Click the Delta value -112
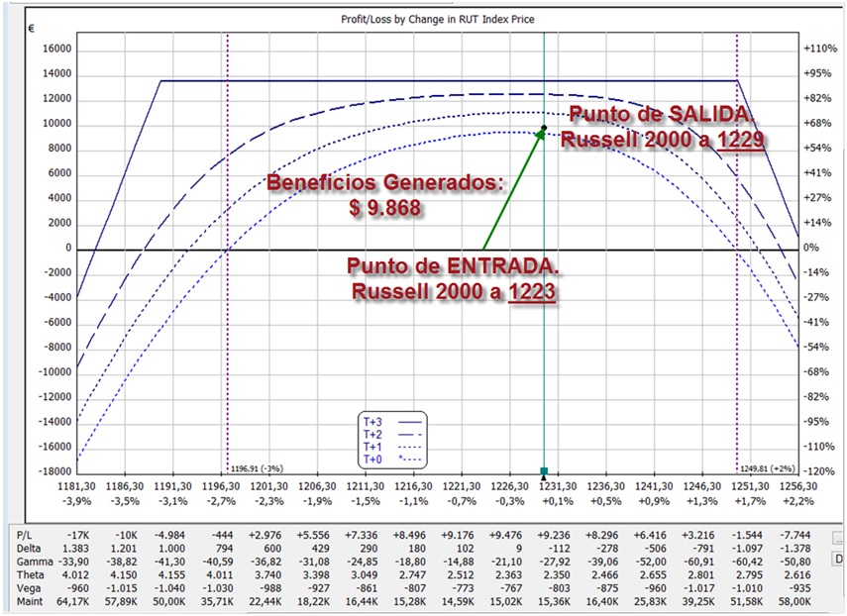The width and height of the screenshot is (847, 616). pos(558,548)
